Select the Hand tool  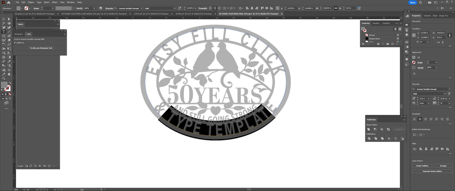(9, 74)
